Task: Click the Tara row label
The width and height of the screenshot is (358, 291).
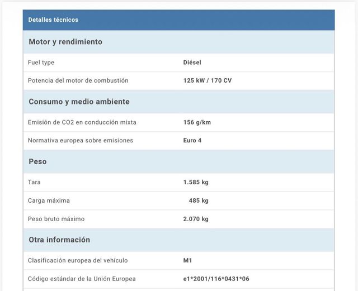Action: point(34,182)
